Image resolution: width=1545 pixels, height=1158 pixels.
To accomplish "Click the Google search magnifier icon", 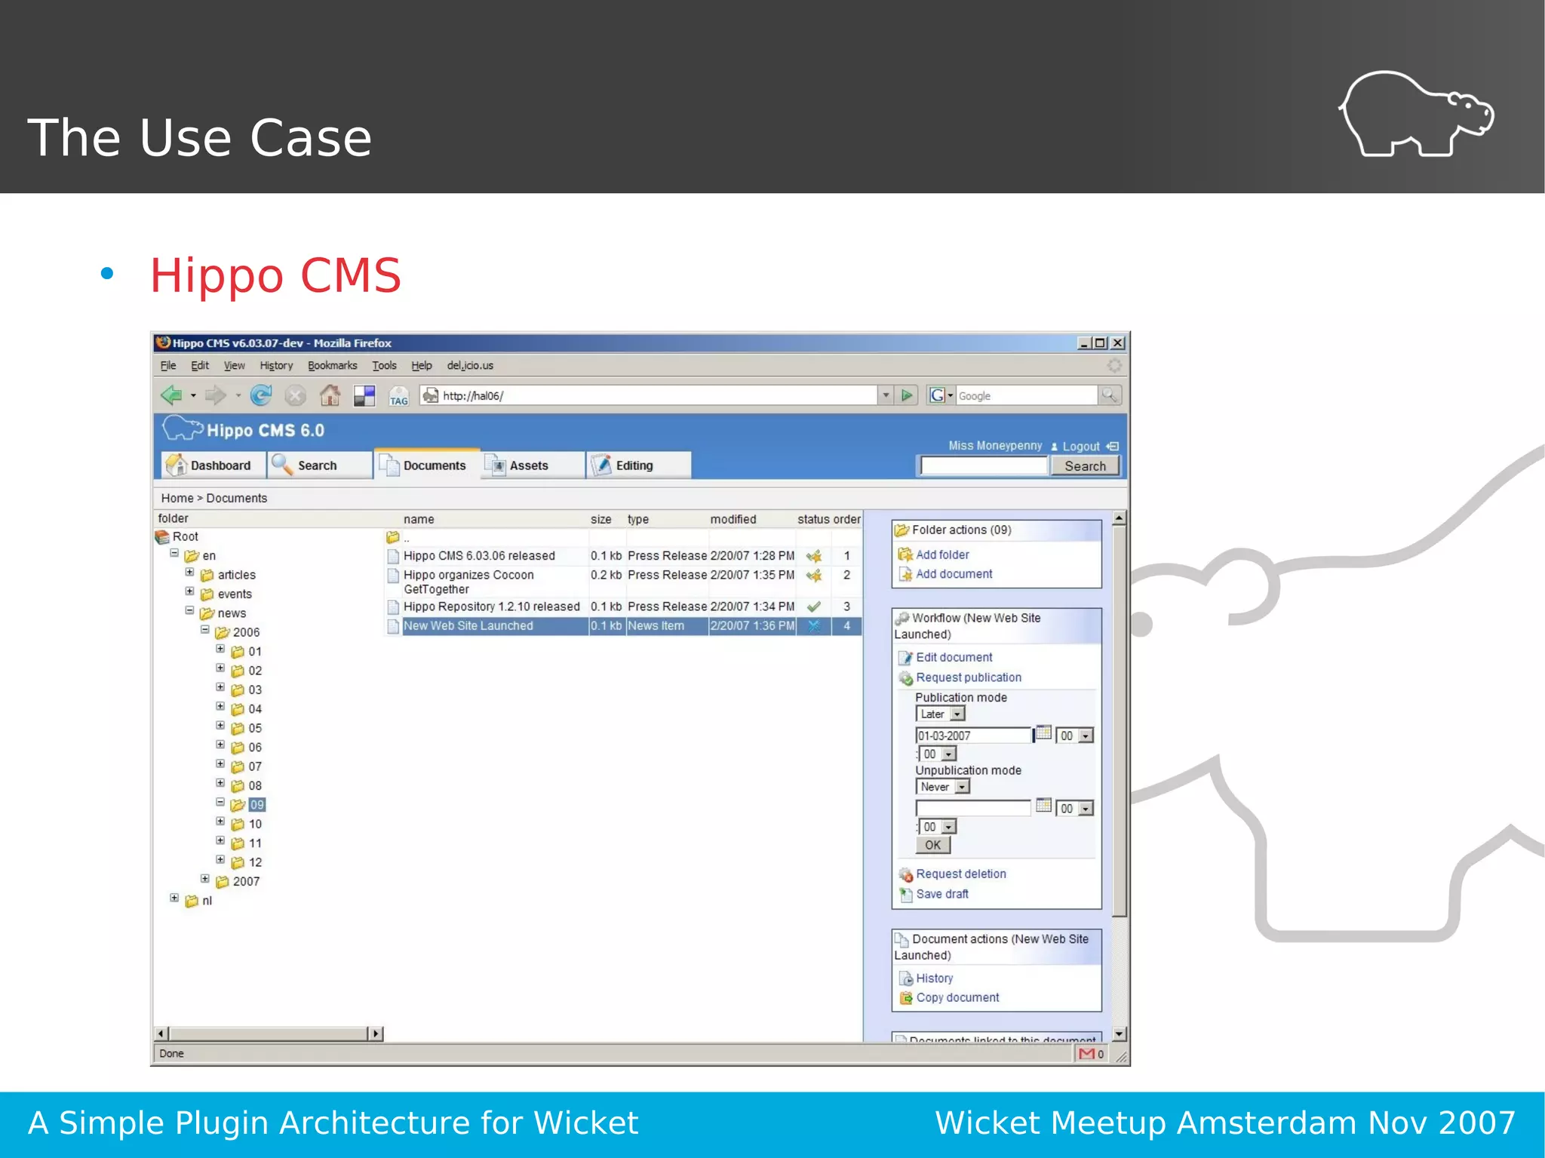I will coord(1108,395).
